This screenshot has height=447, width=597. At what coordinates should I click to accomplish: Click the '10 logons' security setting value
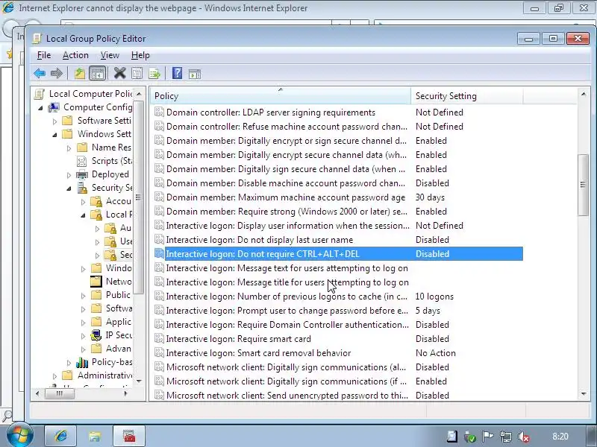(434, 297)
